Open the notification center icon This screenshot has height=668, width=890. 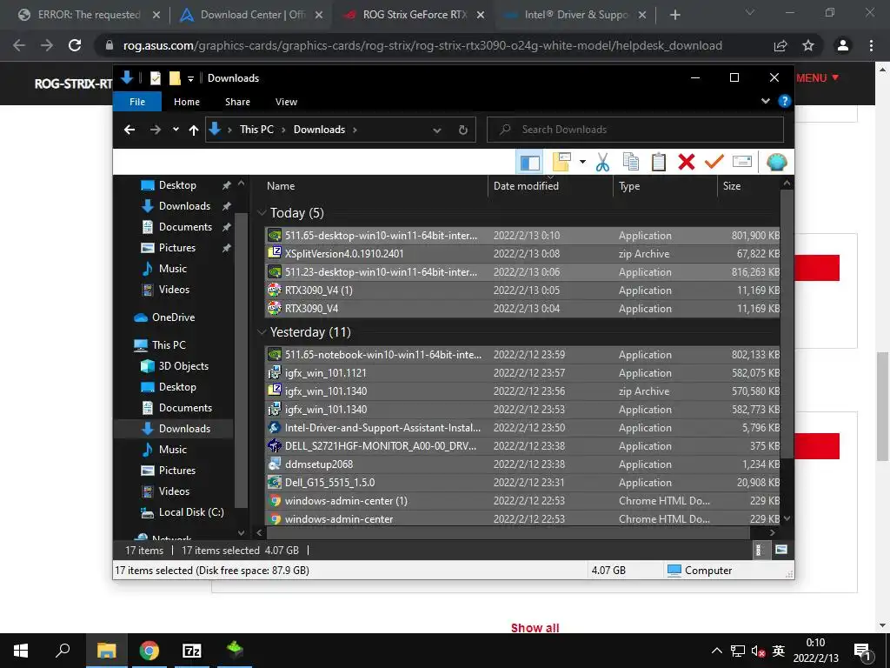pyautogui.click(x=862, y=651)
